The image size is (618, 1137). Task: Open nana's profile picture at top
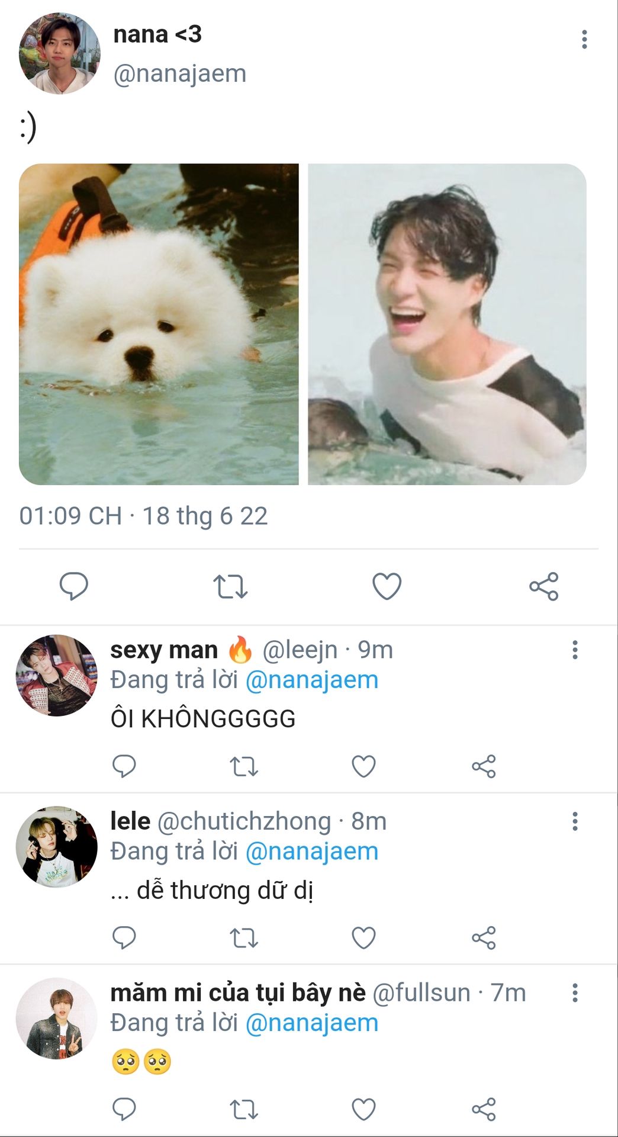click(x=59, y=54)
